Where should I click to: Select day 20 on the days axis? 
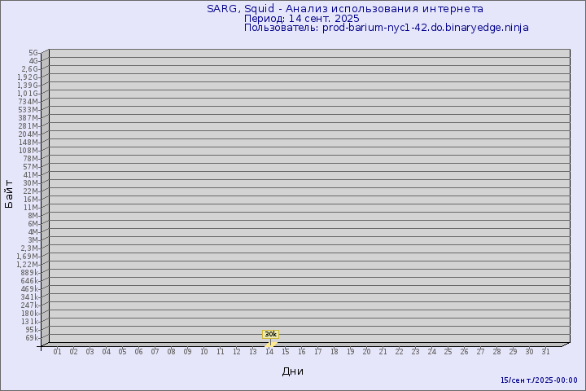pos(366,352)
